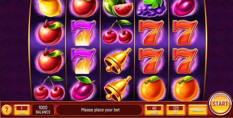The width and height of the screenshot is (233, 118).
Task: Click the lower purple flaming seven
Action: (x=83, y=61)
